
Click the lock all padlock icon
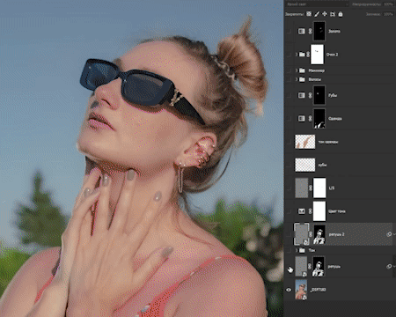click(x=341, y=14)
